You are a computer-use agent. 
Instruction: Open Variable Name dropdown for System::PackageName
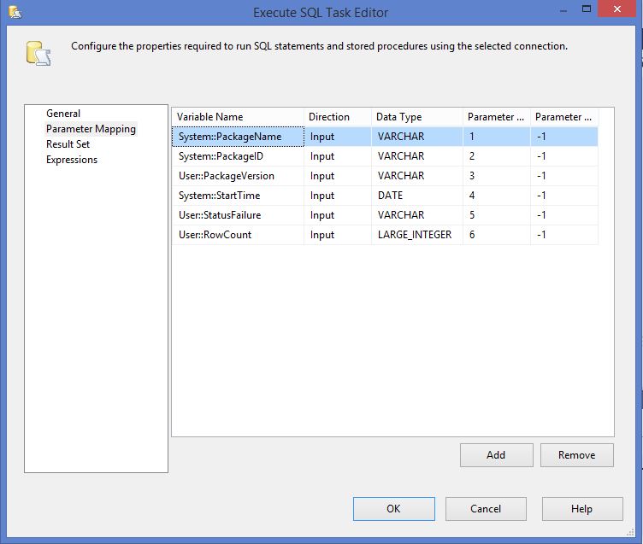(x=237, y=137)
